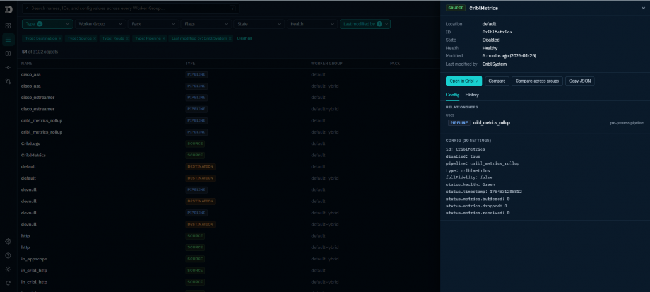Open the Flags filter dropdown
650x292 pixels.
(206, 24)
